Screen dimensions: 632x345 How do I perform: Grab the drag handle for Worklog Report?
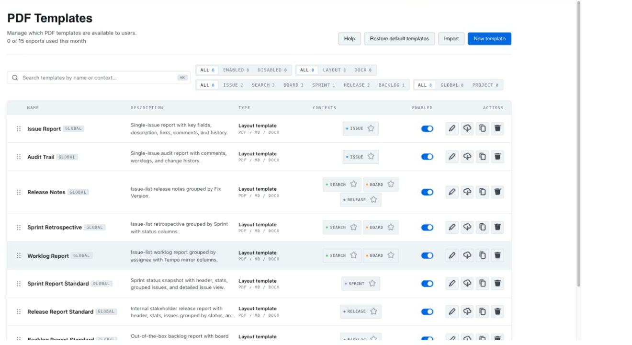point(19,255)
